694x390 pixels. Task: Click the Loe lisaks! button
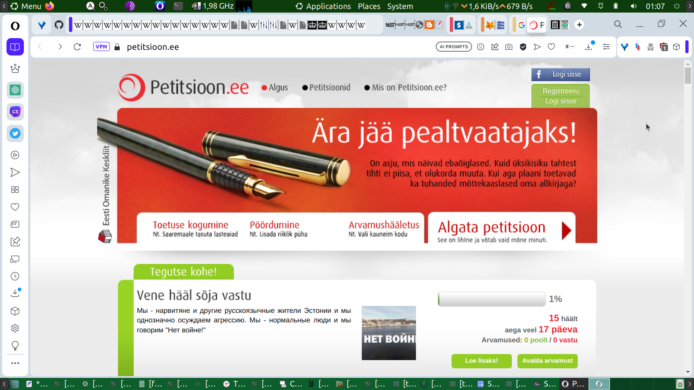click(481, 361)
